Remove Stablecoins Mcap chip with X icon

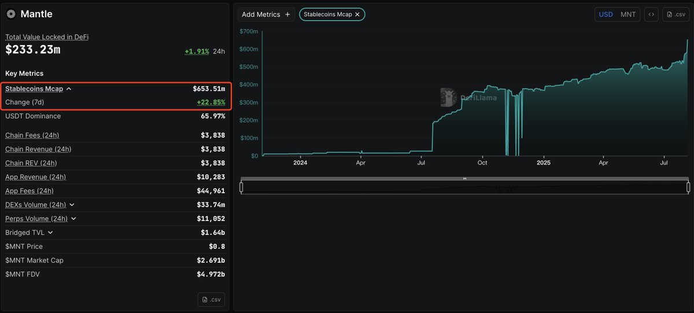357,14
